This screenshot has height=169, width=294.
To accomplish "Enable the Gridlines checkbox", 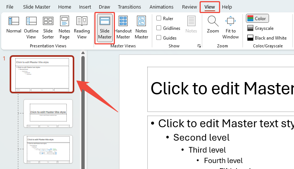I will click(159, 28).
